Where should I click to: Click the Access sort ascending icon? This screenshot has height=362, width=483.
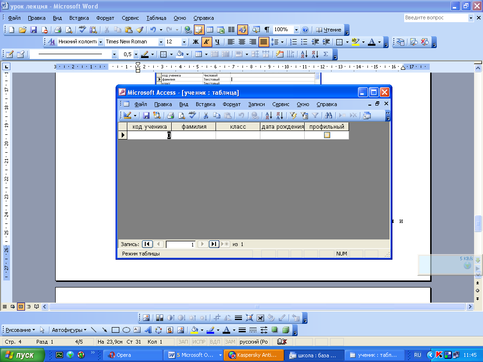(x=268, y=115)
